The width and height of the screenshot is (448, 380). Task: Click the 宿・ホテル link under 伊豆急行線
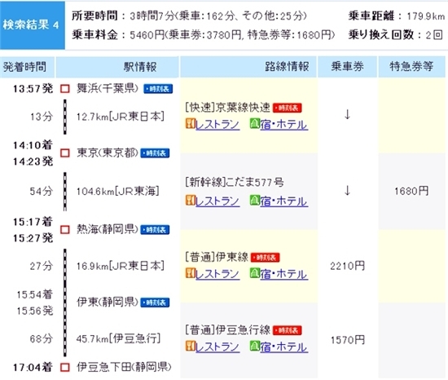tap(283, 347)
